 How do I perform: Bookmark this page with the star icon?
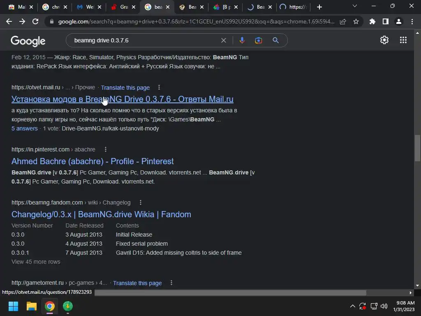[356, 21]
